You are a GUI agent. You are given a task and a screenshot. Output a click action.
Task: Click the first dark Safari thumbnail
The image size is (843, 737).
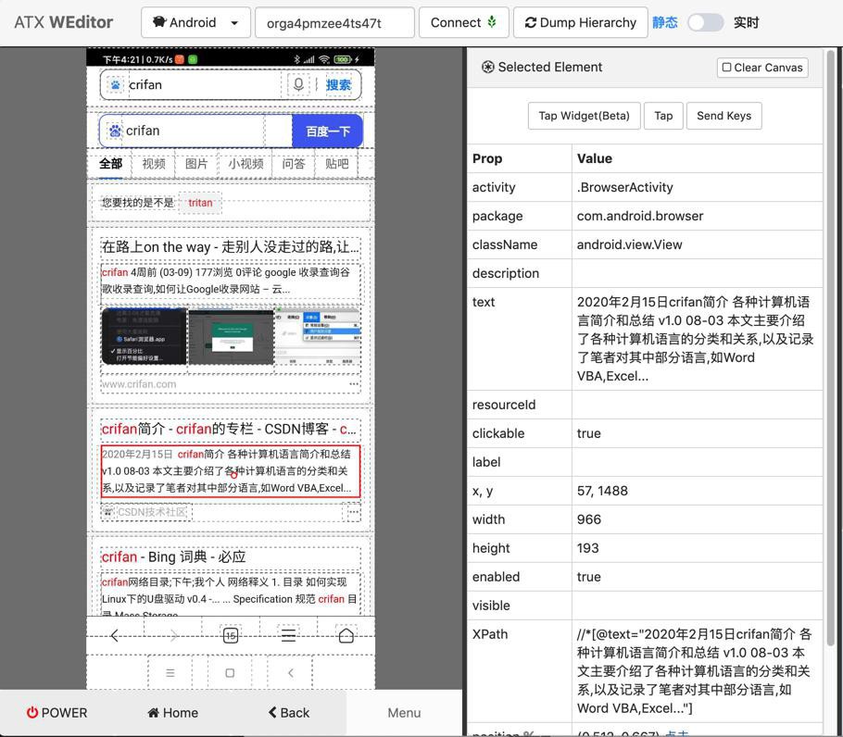pyautogui.click(x=144, y=336)
